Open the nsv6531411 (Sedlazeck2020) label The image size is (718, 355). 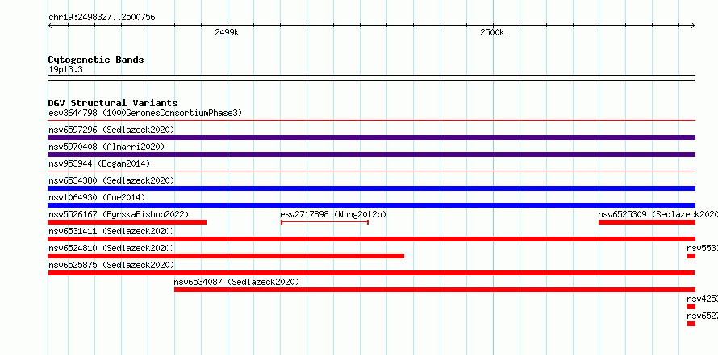coord(111,231)
